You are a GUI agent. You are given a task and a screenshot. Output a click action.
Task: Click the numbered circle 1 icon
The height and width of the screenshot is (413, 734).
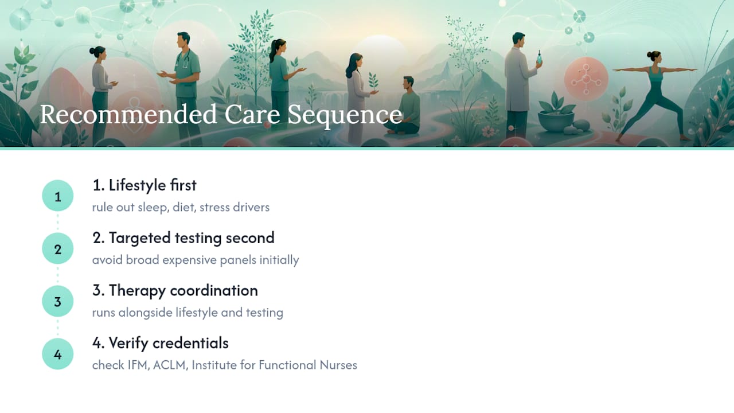(58, 196)
